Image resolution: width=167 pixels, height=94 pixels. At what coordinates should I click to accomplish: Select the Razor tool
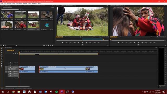tap(2, 58)
